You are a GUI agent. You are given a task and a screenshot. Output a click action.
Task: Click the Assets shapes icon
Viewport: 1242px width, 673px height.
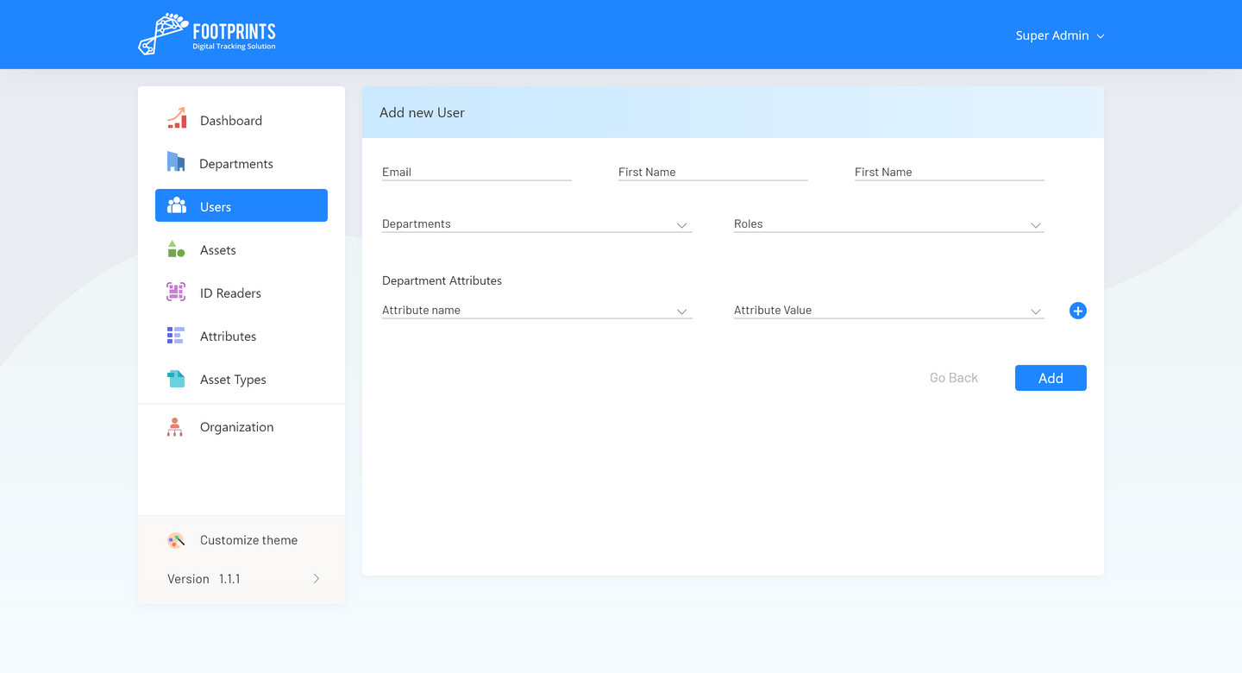[176, 249]
